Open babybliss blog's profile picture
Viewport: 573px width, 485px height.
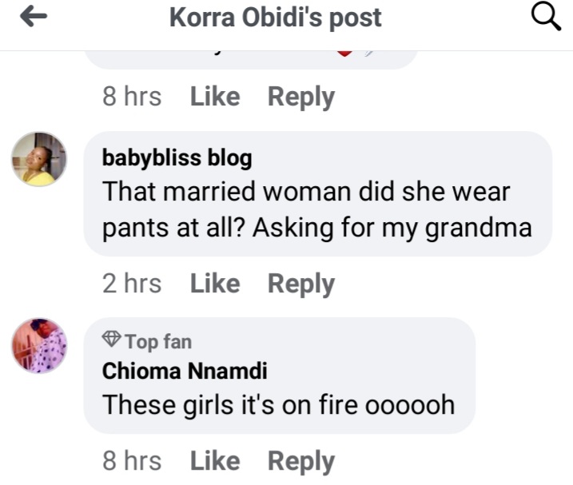(39, 159)
